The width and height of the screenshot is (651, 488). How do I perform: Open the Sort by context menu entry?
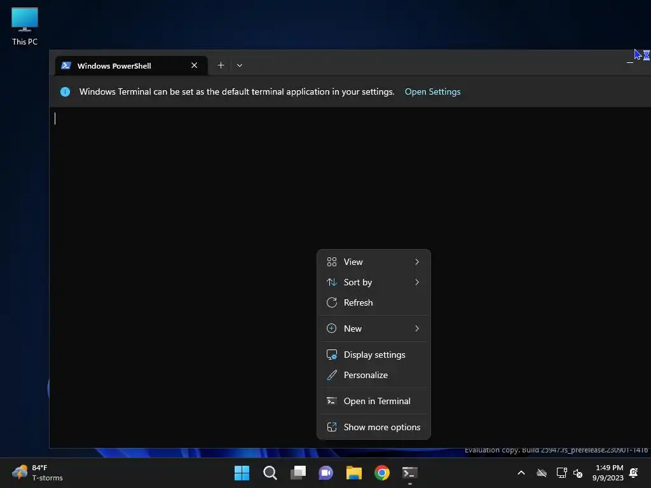point(373,282)
